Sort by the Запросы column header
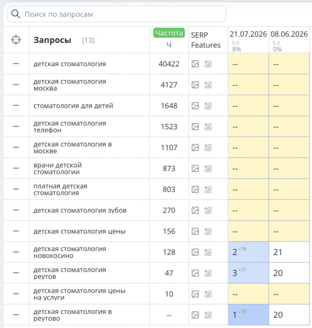 (x=52, y=40)
